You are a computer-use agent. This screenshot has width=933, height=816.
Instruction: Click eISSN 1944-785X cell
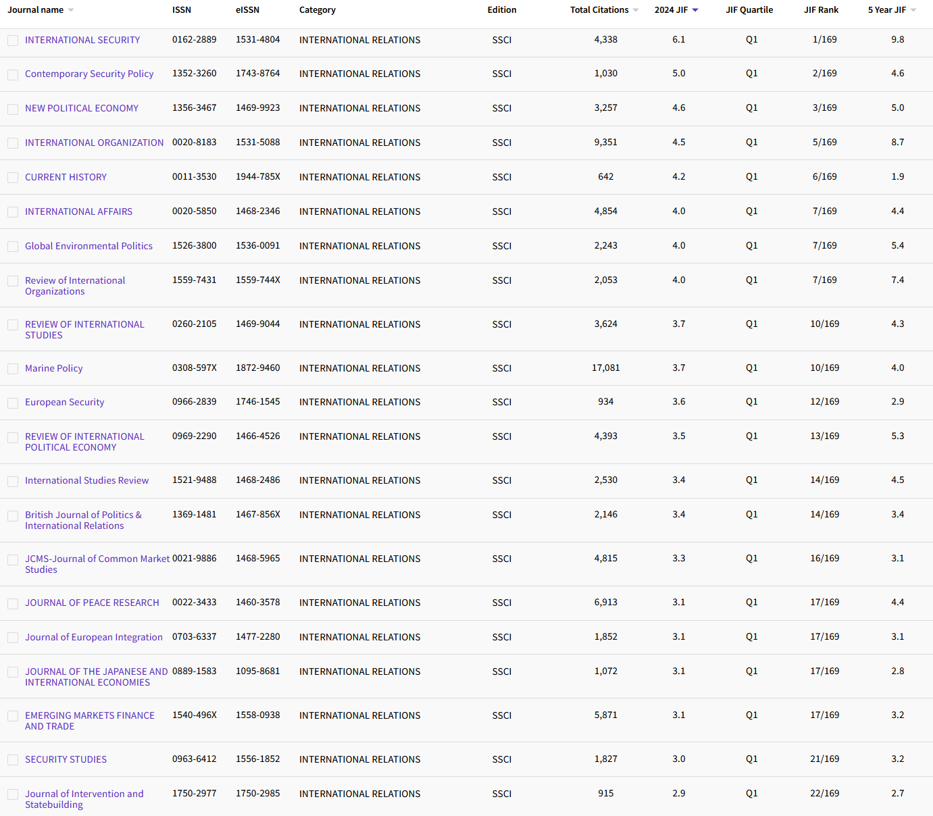point(258,177)
